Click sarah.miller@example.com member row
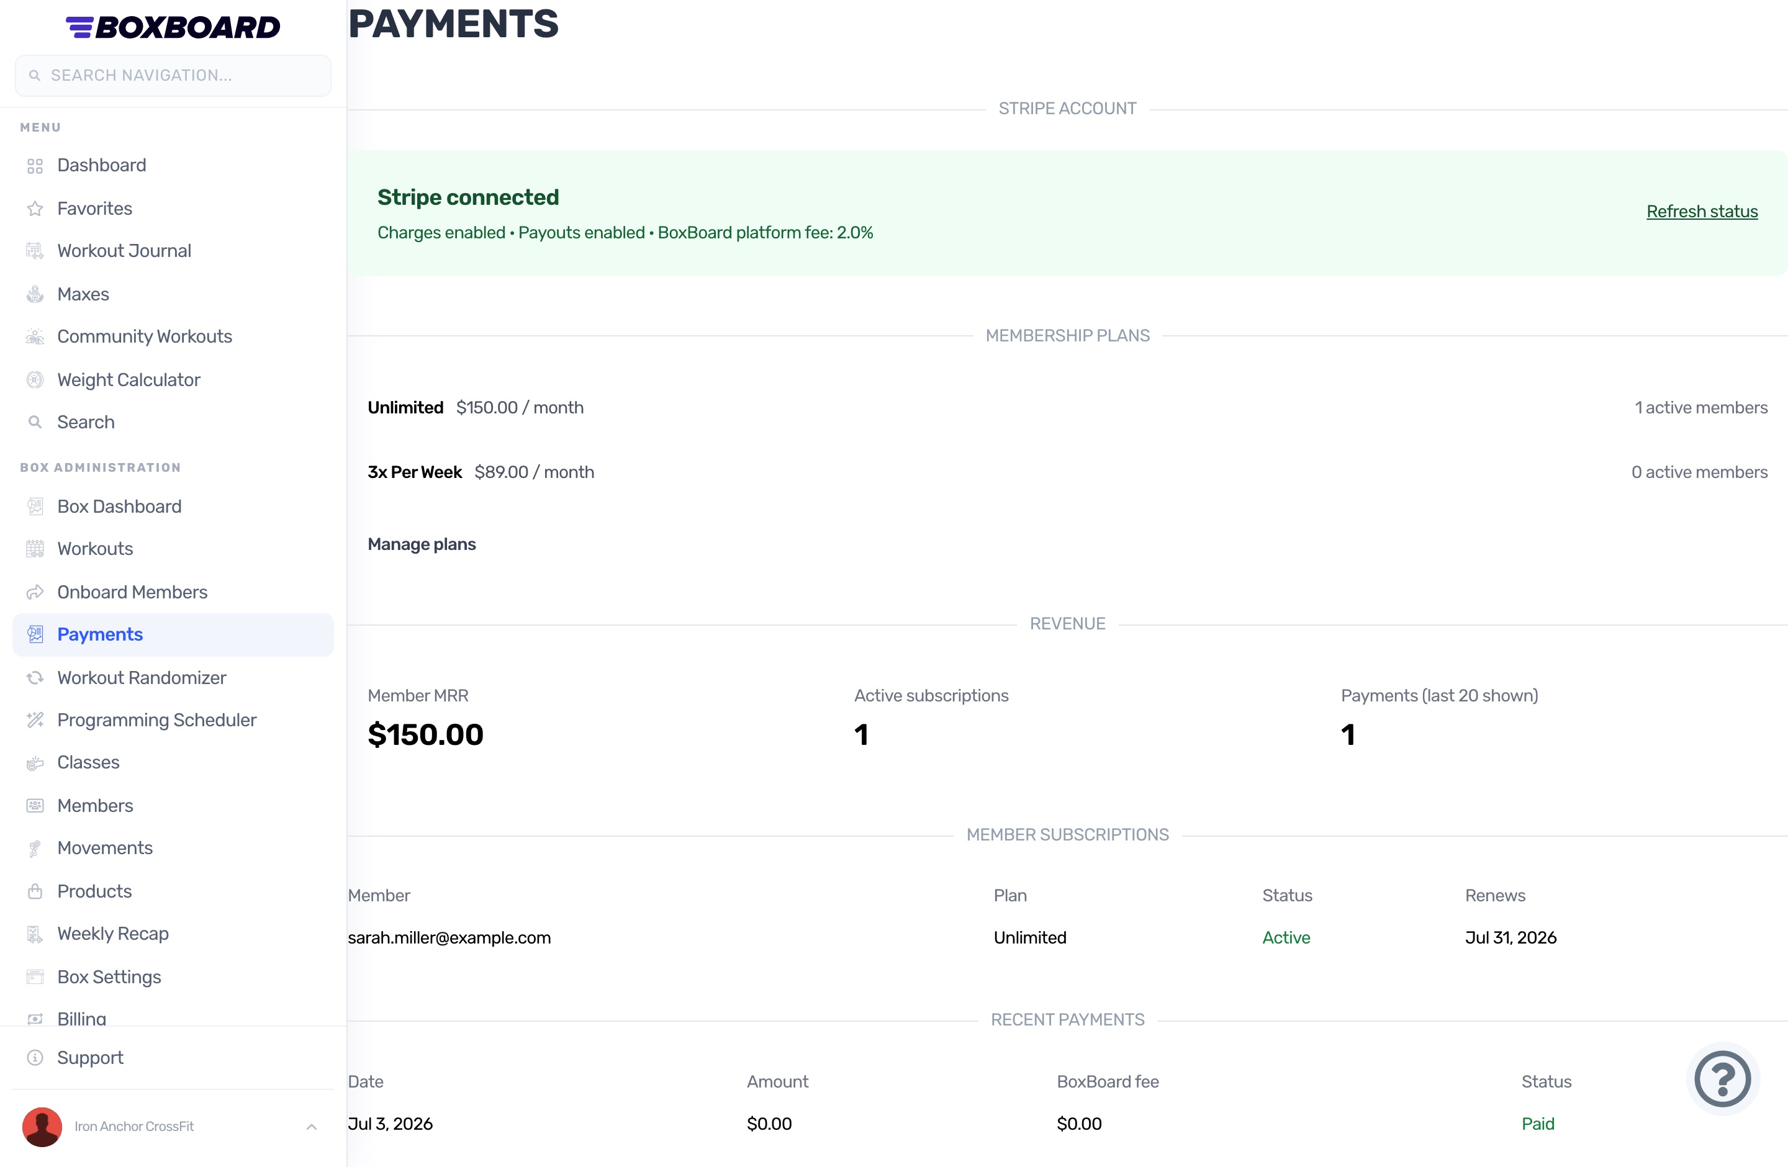 tap(1067, 938)
